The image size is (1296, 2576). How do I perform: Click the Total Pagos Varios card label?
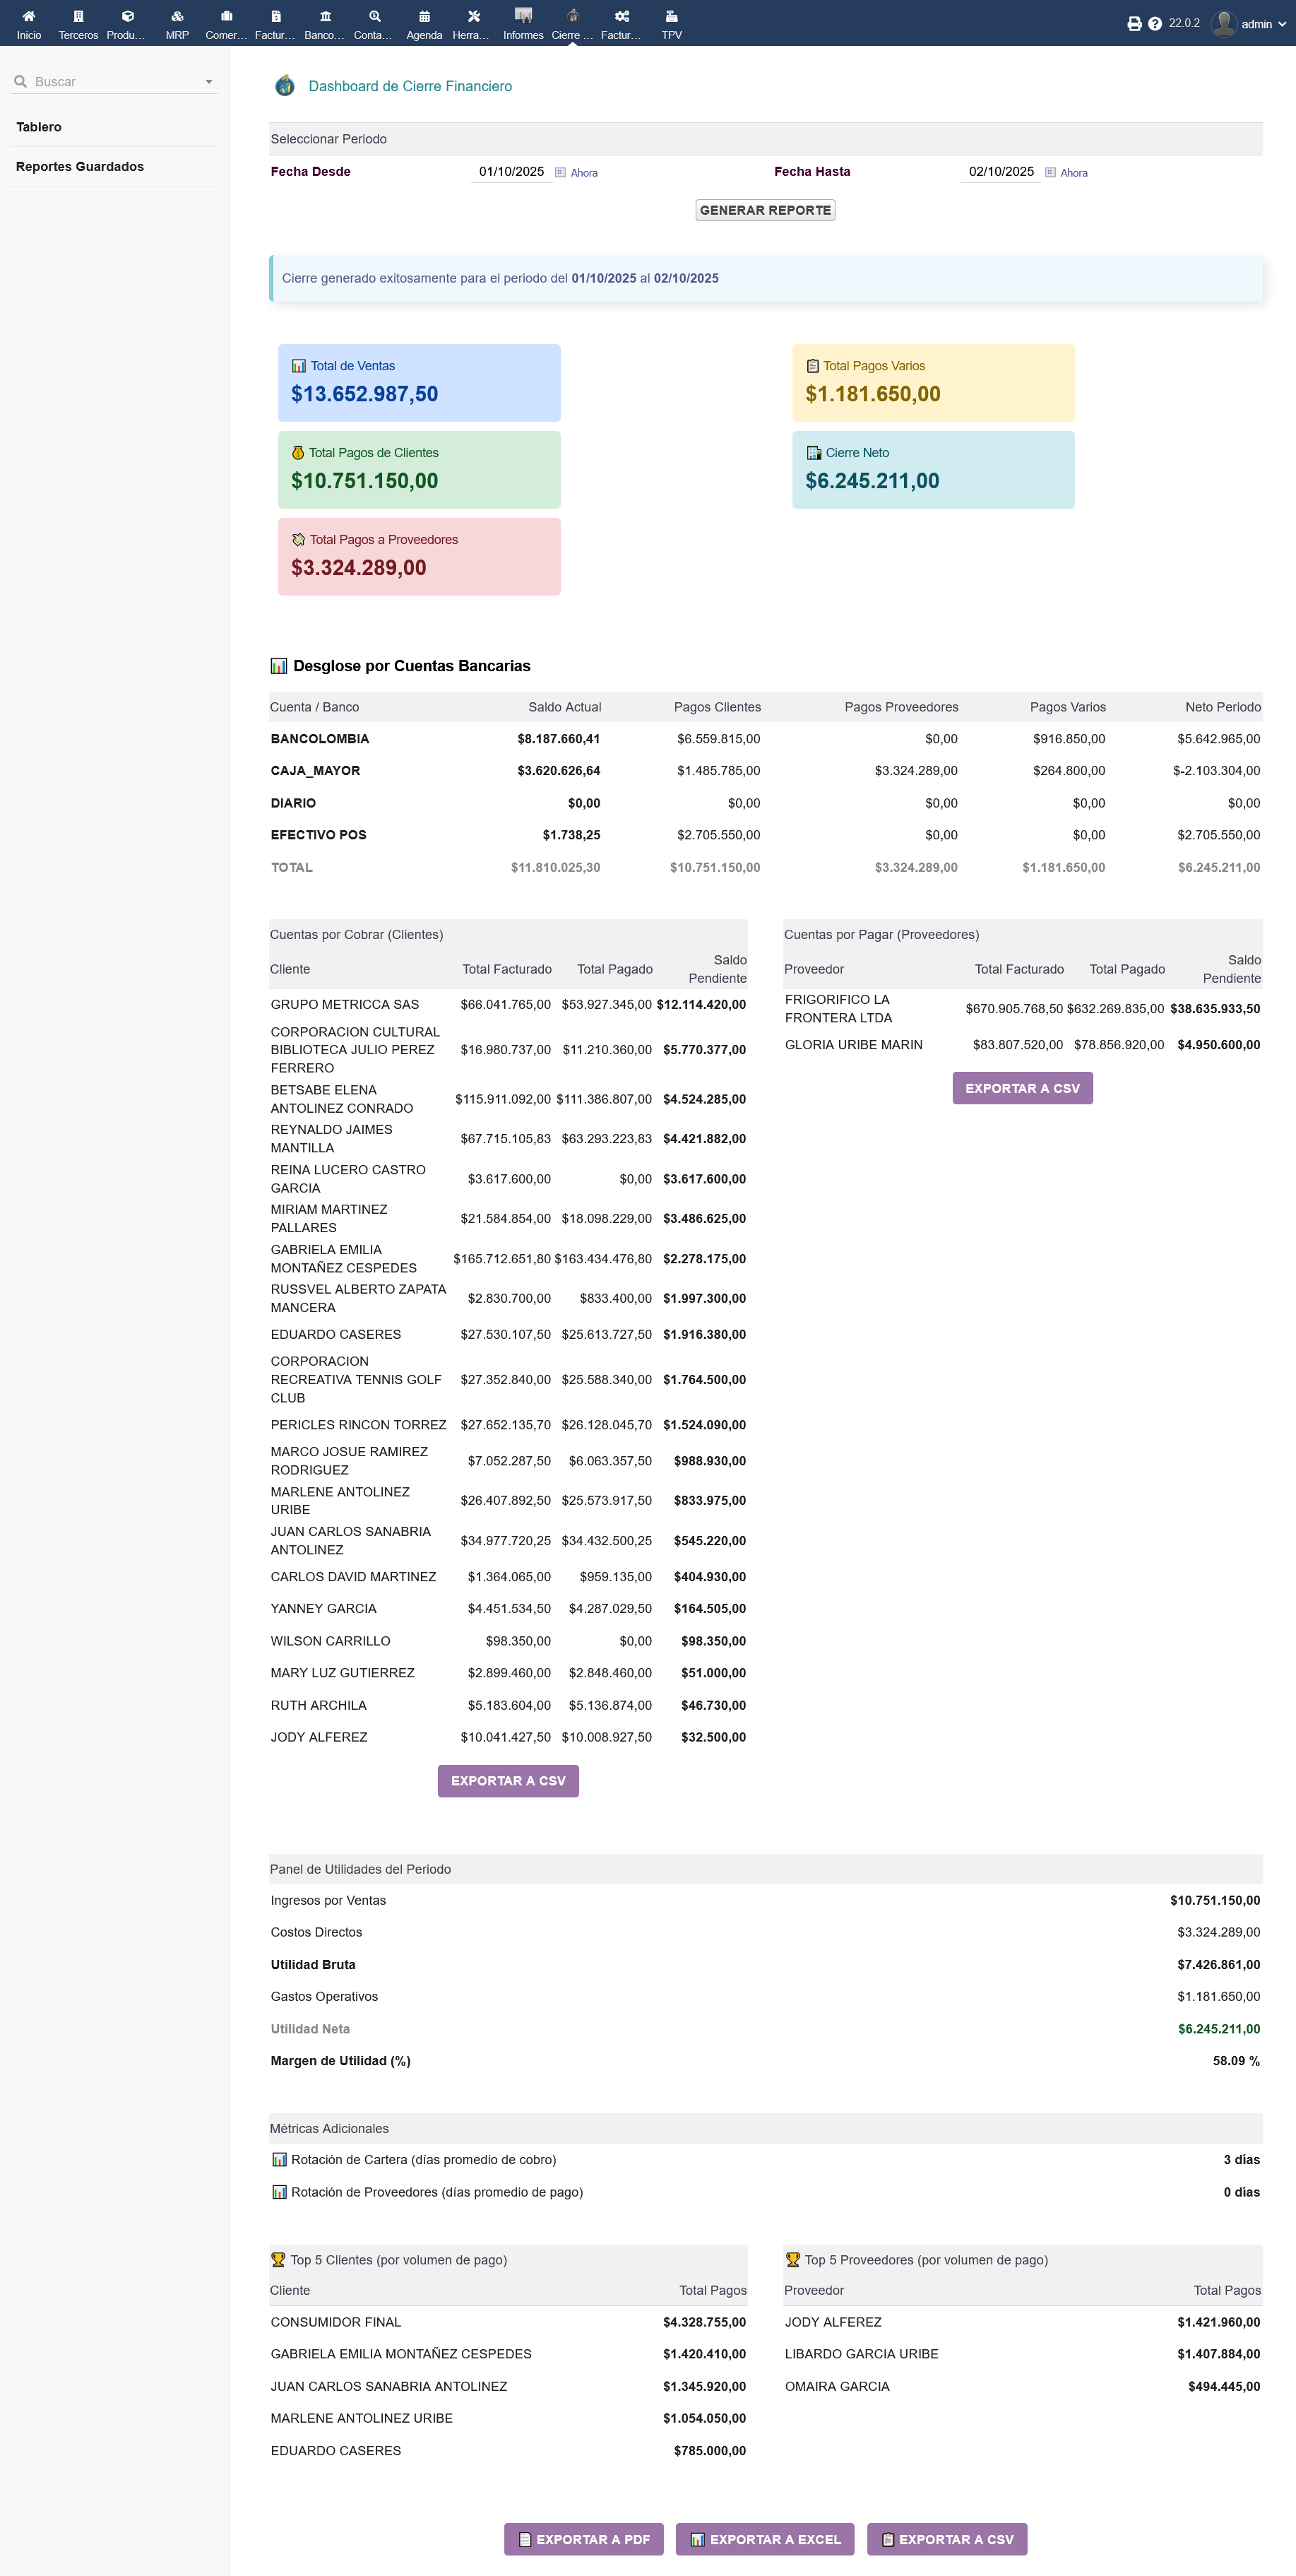[874, 366]
